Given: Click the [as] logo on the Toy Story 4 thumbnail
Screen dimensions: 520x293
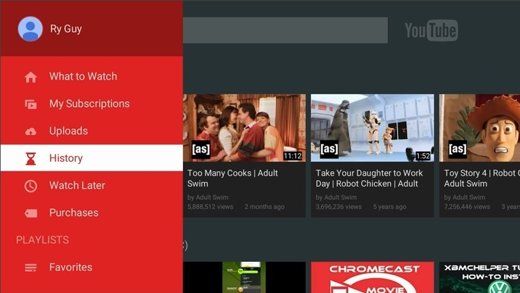Looking at the screenshot, I should pos(458,149).
